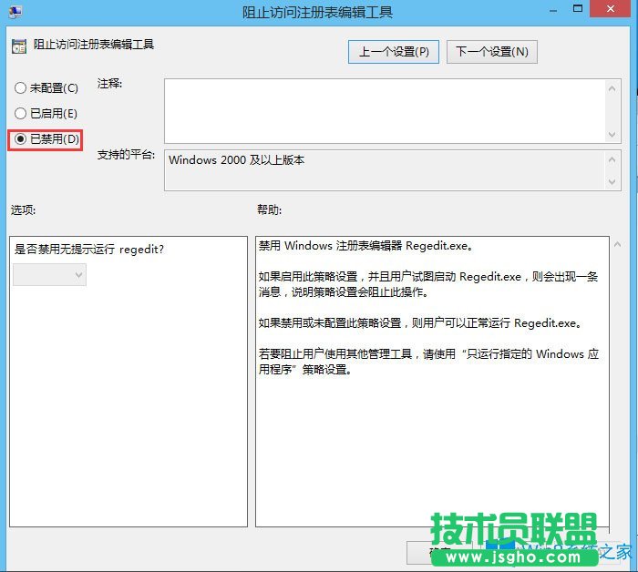
Task: Click the window system icon in title bar
Action: coord(15,12)
